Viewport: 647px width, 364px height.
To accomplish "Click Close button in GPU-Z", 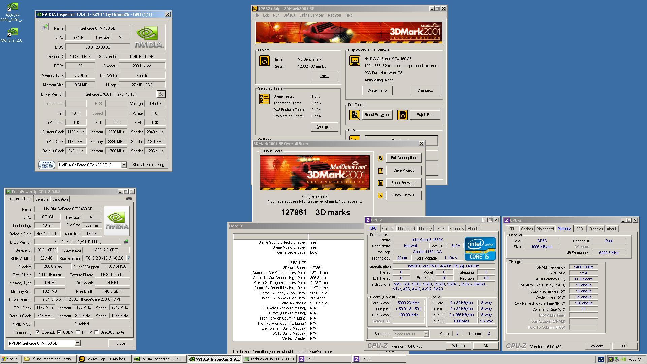I will 121,343.
